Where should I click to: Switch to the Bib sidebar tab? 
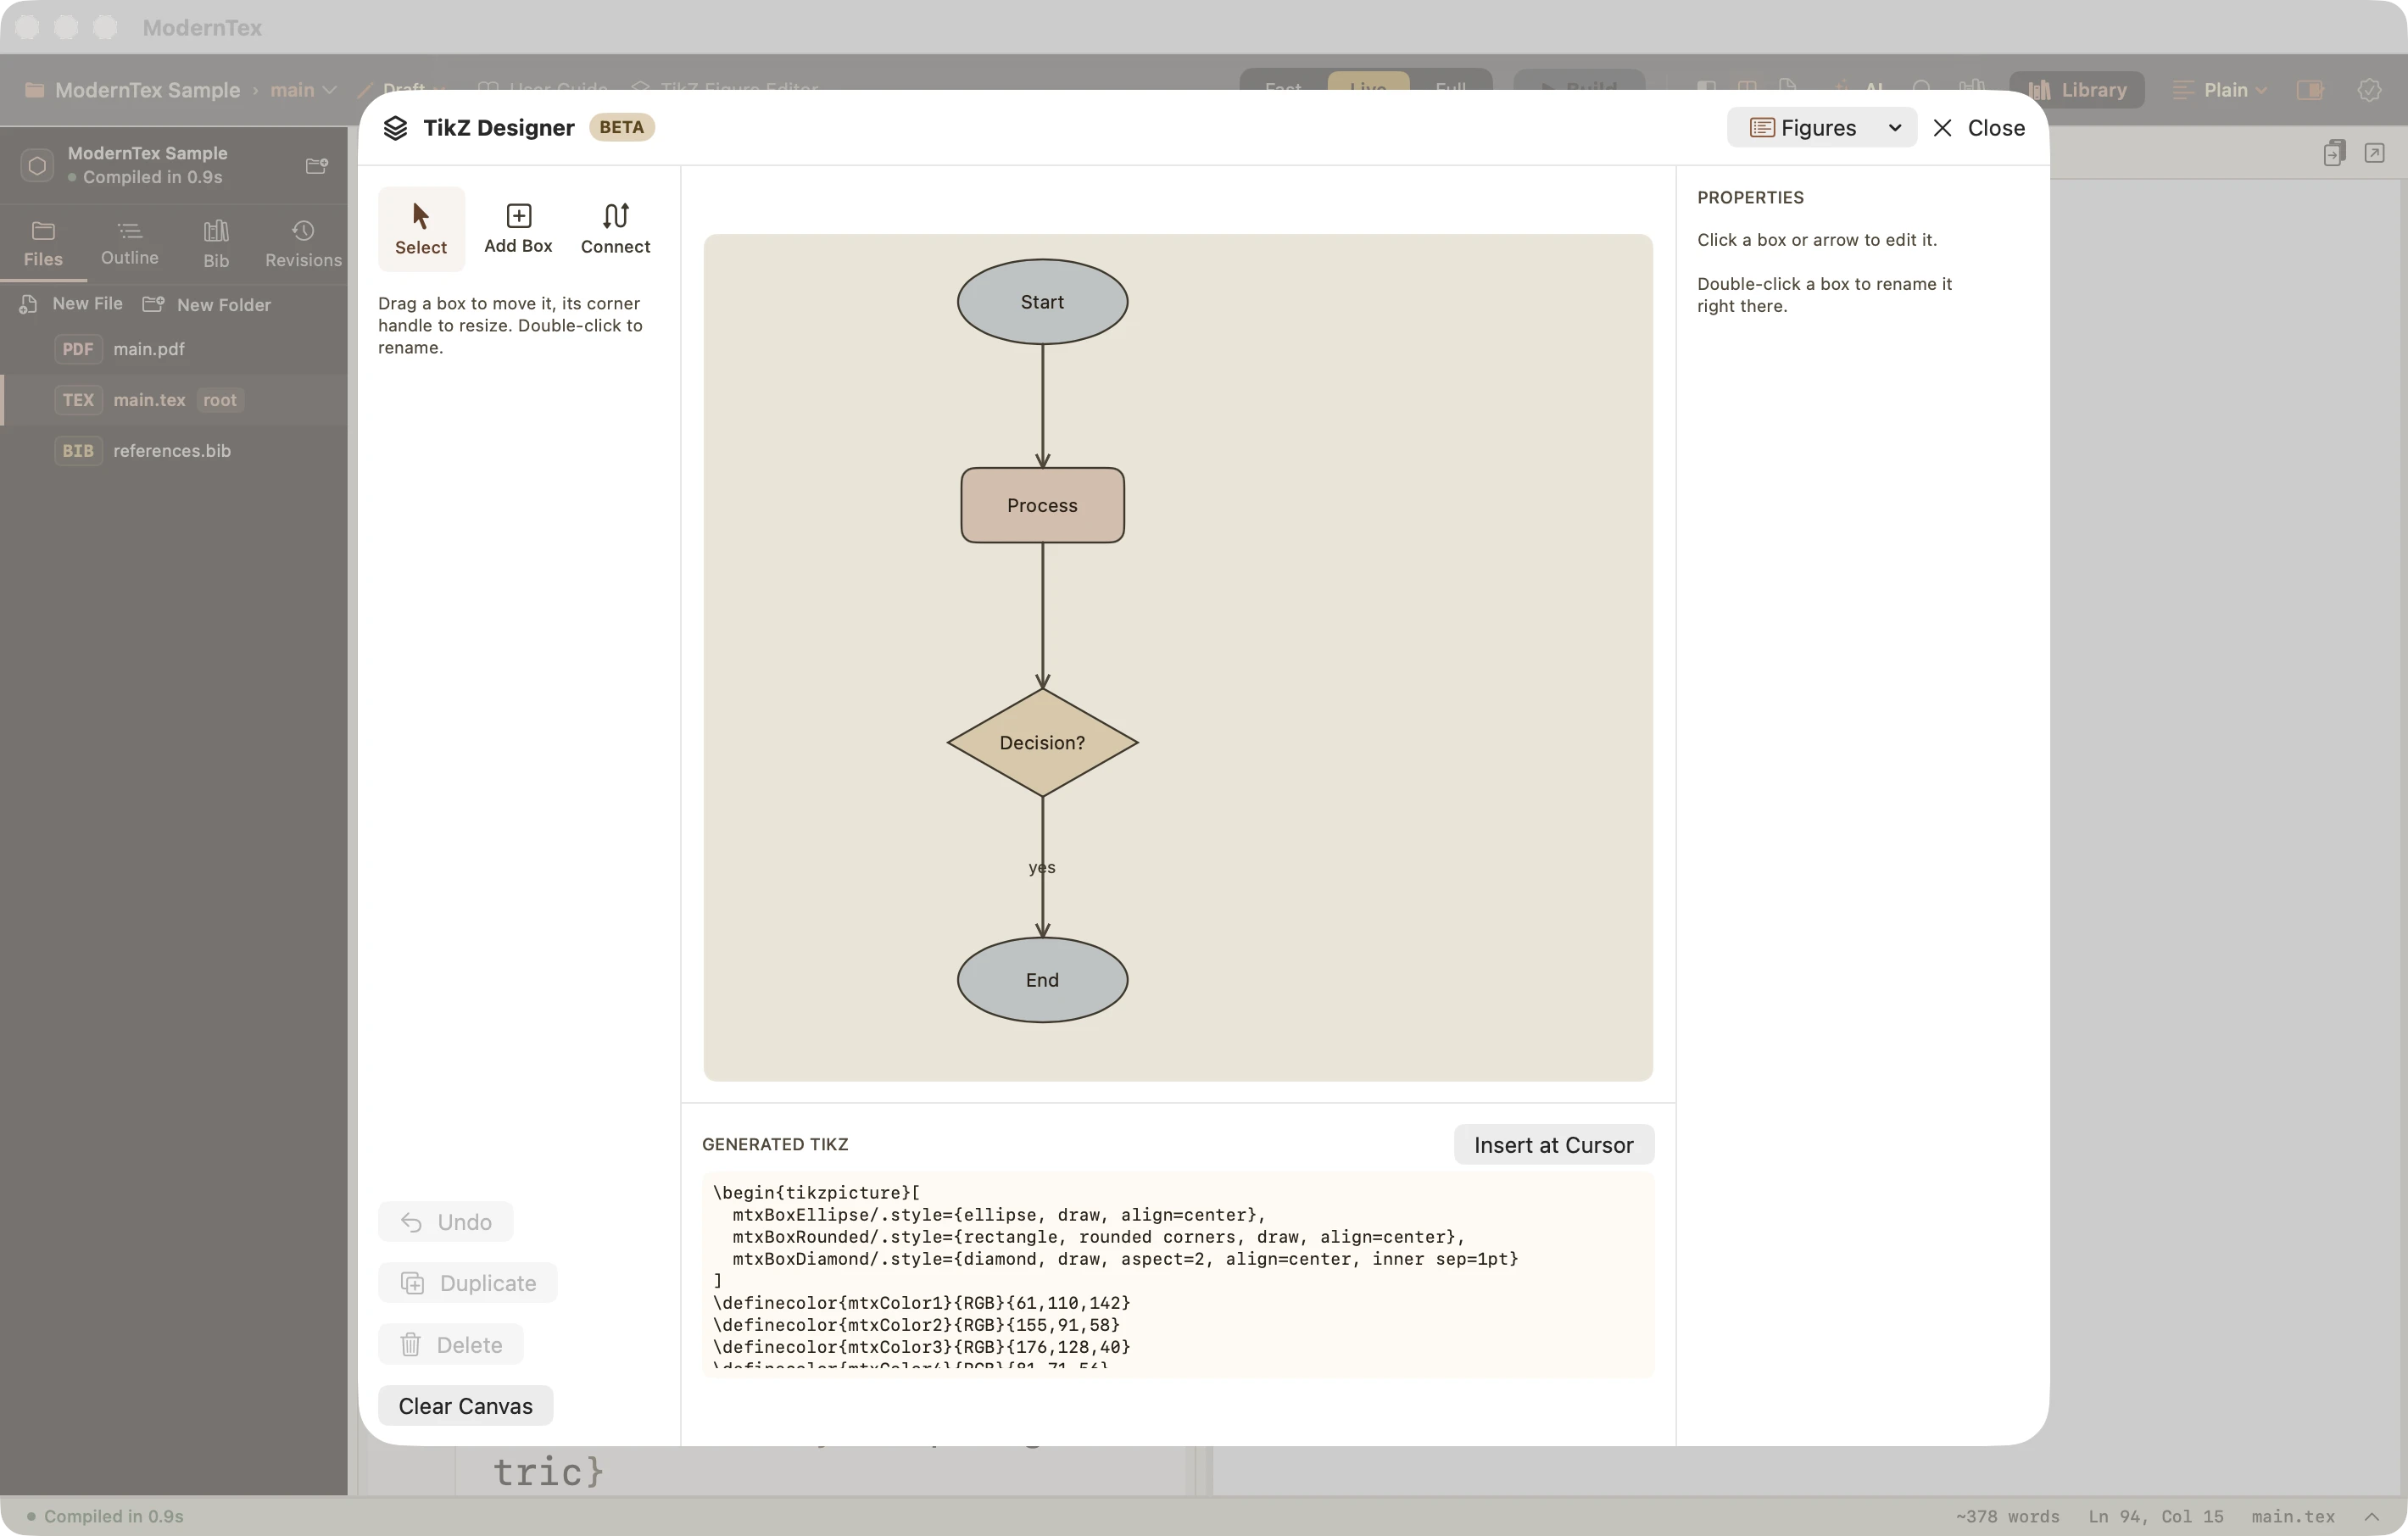(x=216, y=244)
